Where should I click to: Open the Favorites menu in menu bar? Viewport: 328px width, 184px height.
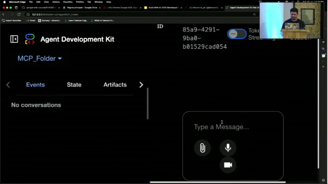pos(68,2)
